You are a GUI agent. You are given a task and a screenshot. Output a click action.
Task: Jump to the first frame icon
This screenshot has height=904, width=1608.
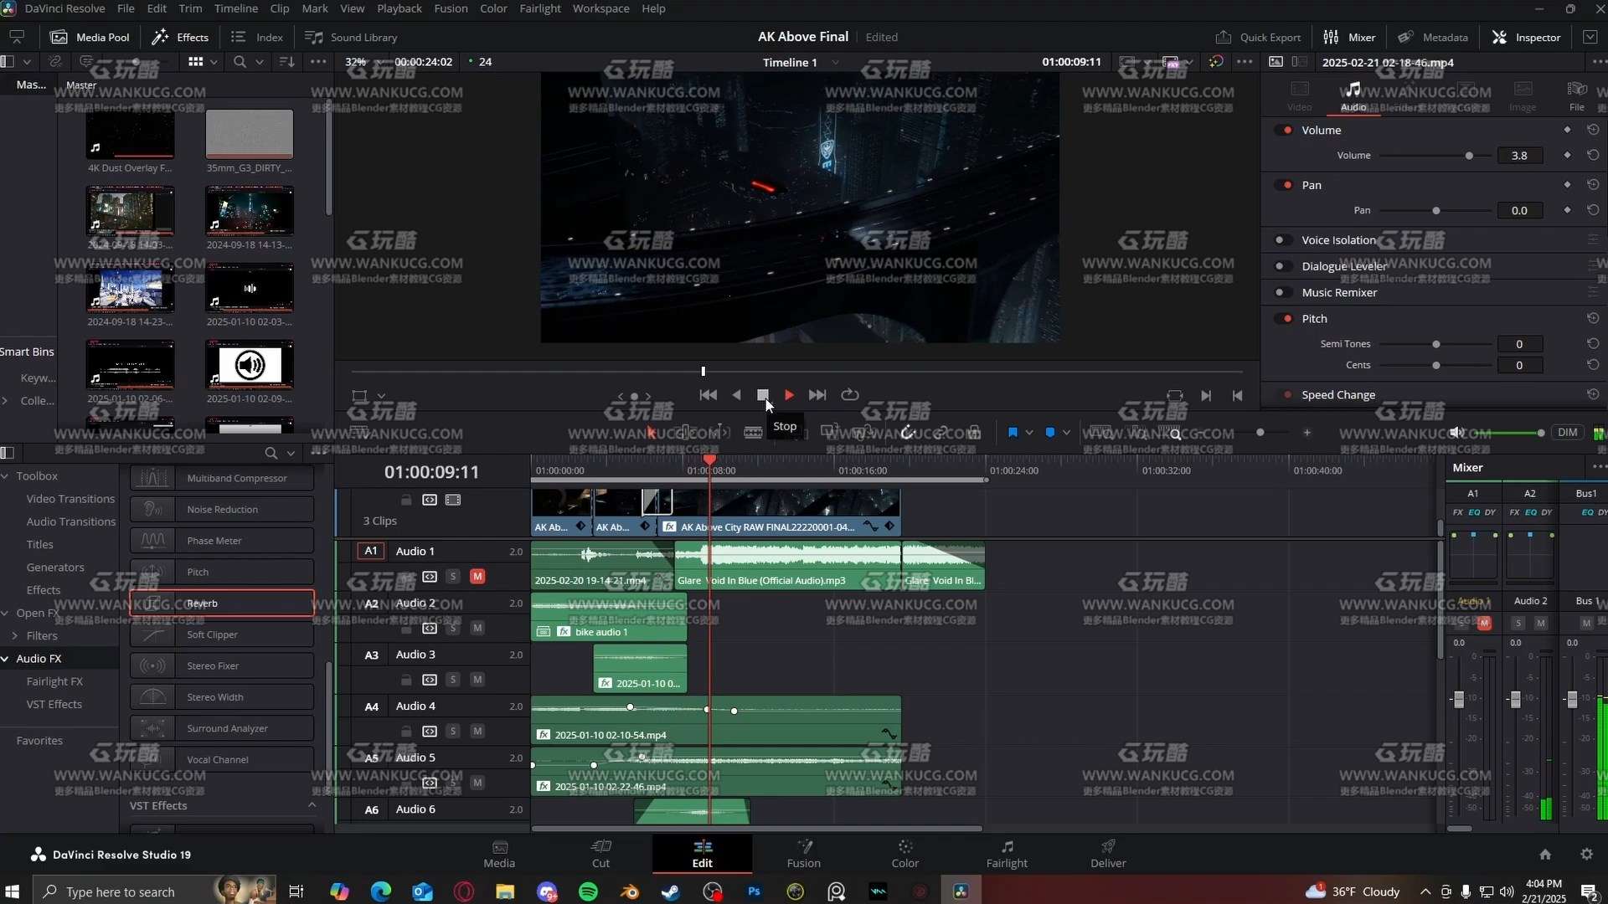708,395
